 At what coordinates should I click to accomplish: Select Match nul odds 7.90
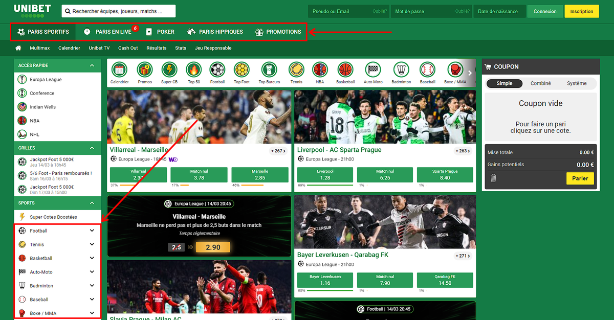(385, 280)
